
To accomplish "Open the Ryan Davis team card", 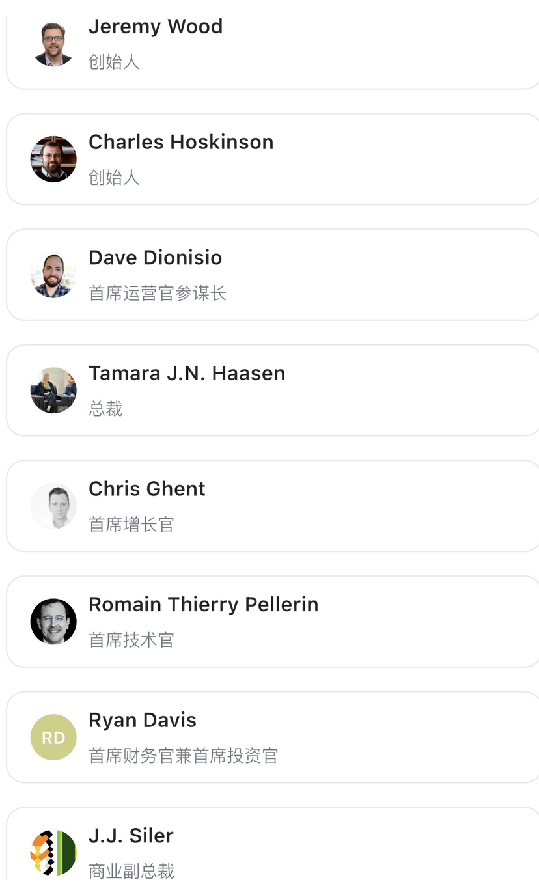I will [x=273, y=737].
